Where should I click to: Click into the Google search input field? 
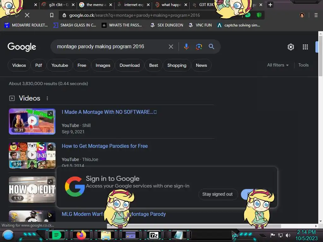111,47
